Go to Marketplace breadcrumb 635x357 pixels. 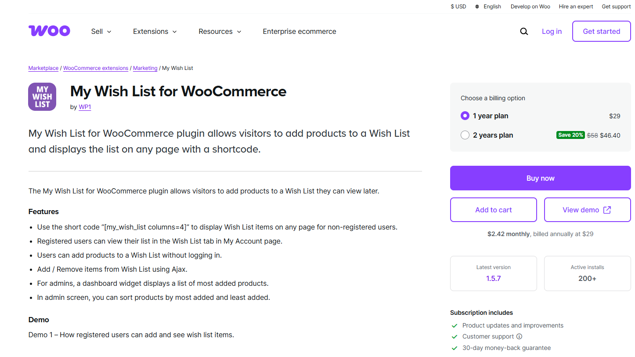[43, 68]
